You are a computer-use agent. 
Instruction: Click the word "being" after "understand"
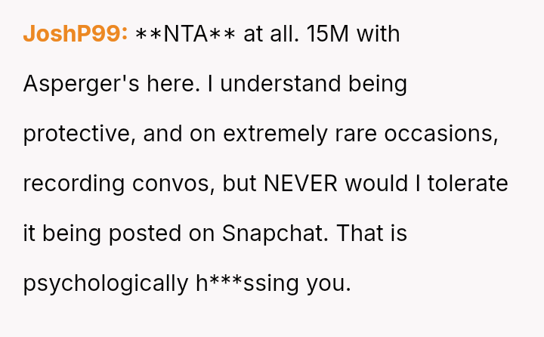[x=379, y=84]
